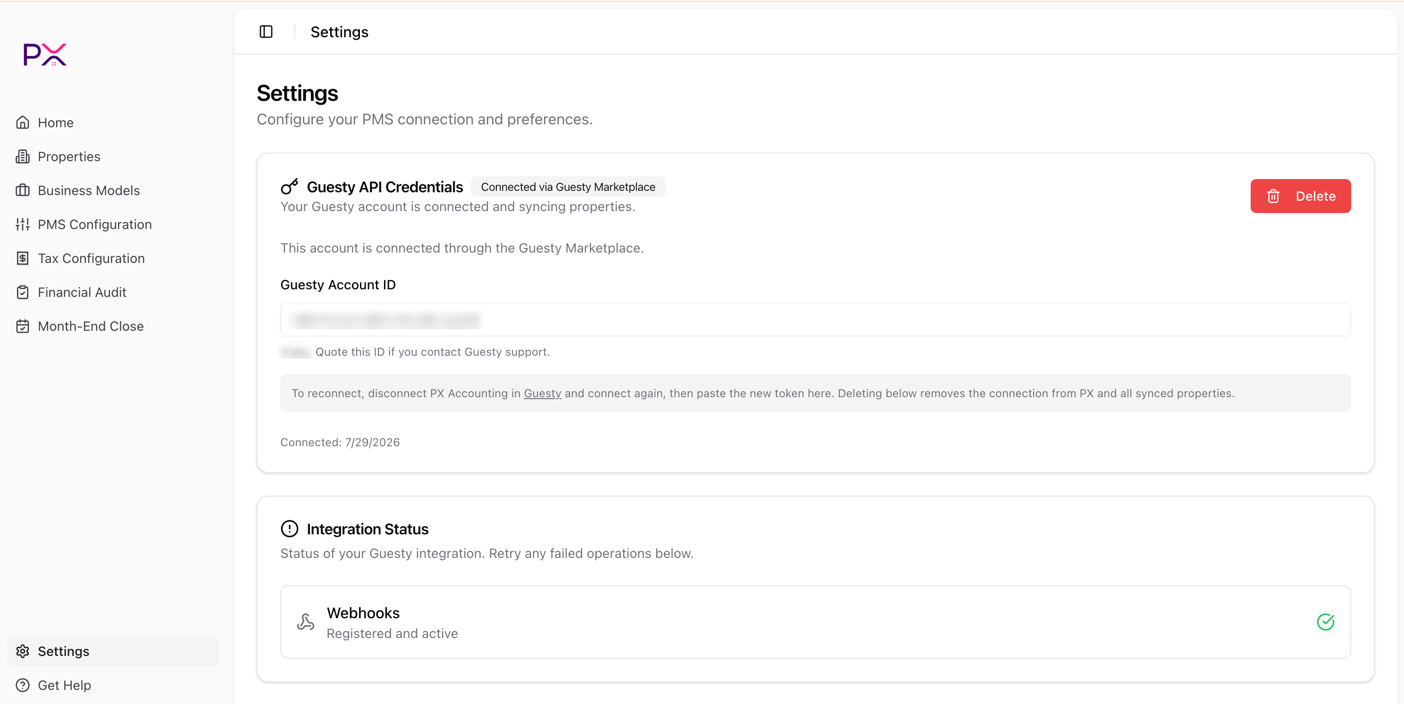The image size is (1404, 704).
Task: Click the green Webhooks success checkmark
Action: (1326, 622)
